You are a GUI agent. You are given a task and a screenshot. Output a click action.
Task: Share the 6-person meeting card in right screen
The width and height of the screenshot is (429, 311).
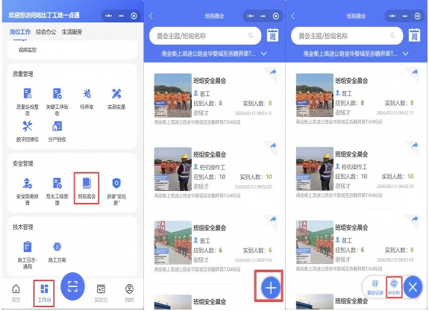click(x=415, y=219)
